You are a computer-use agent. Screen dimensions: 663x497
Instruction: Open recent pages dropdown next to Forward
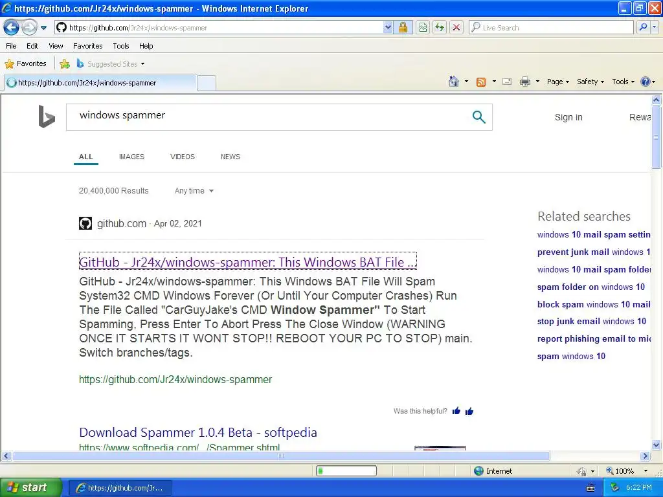point(43,28)
